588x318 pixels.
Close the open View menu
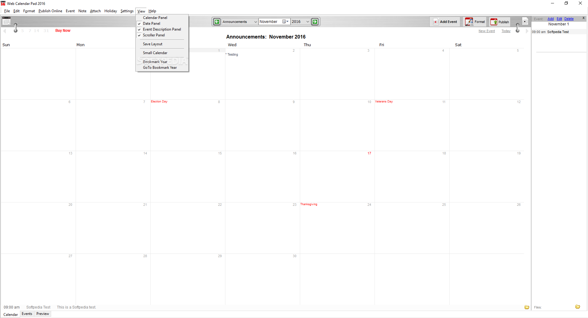pos(141,11)
